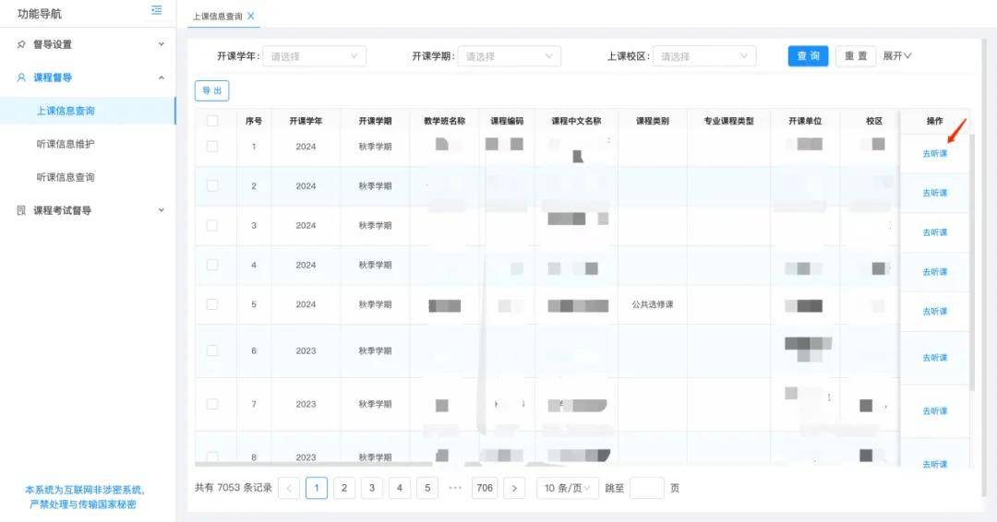Expand more filters with 展开
Image resolution: width=997 pixels, height=522 pixels.
pos(897,56)
